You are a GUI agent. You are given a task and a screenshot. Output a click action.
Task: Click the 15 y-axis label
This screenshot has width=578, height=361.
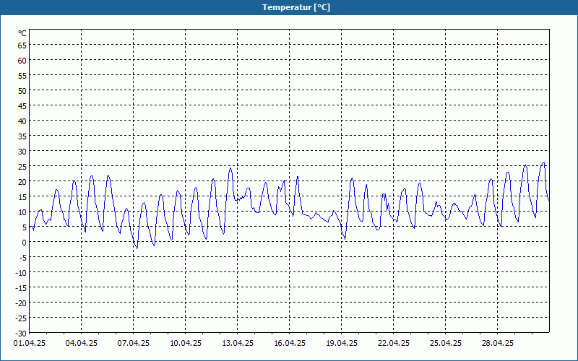click(x=22, y=197)
